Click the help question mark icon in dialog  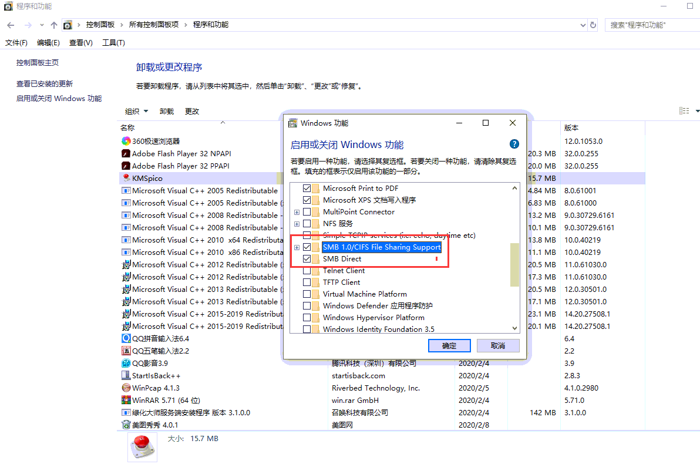click(x=514, y=144)
